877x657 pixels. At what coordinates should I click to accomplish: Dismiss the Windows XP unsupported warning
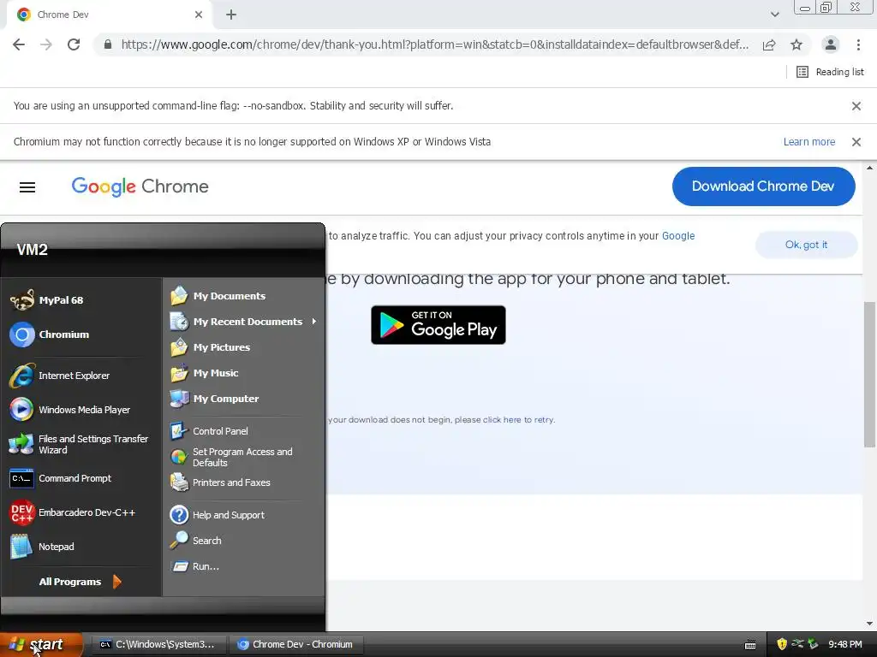pos(856,142)
